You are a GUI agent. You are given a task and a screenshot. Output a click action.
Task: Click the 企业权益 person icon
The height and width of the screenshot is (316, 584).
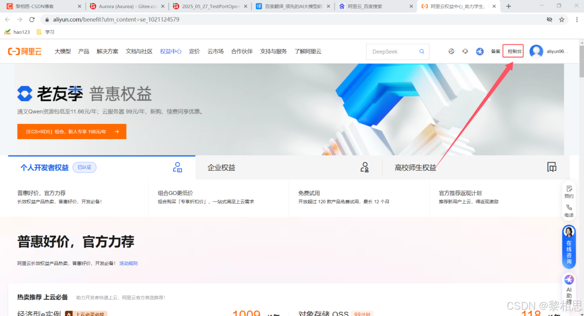365,167
